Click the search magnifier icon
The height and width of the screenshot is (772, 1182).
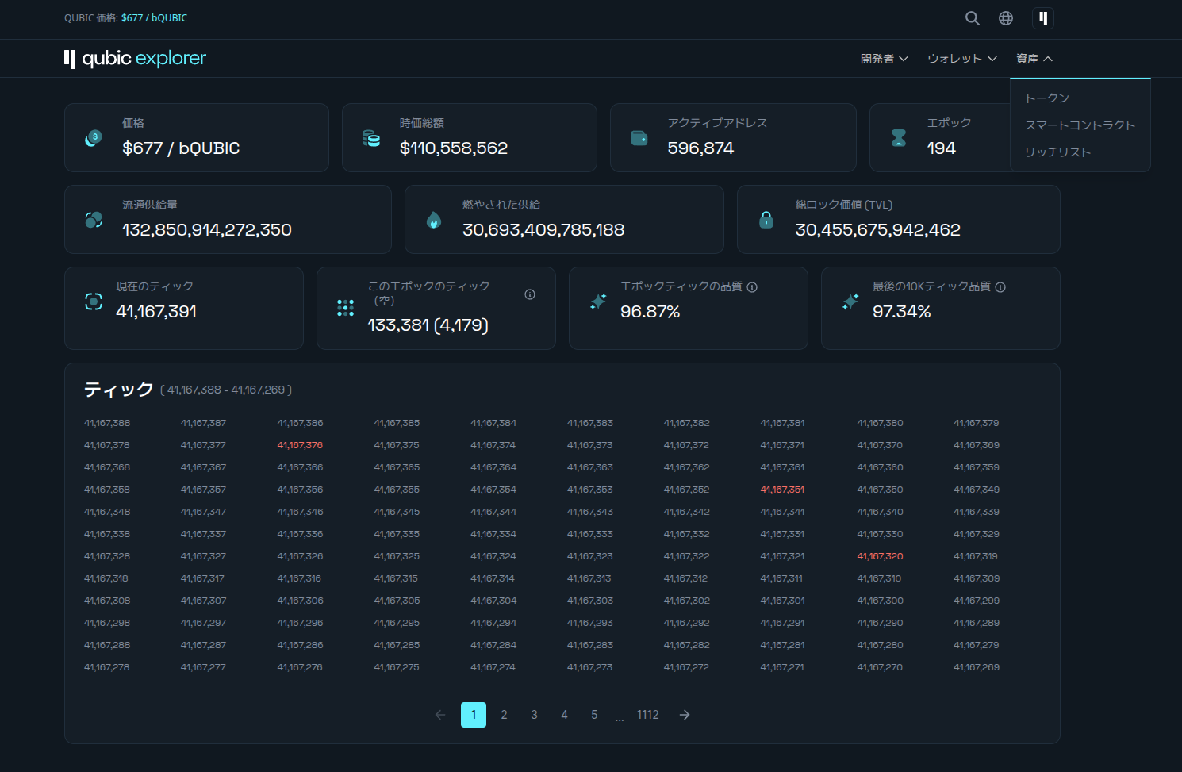click(972, 18)
